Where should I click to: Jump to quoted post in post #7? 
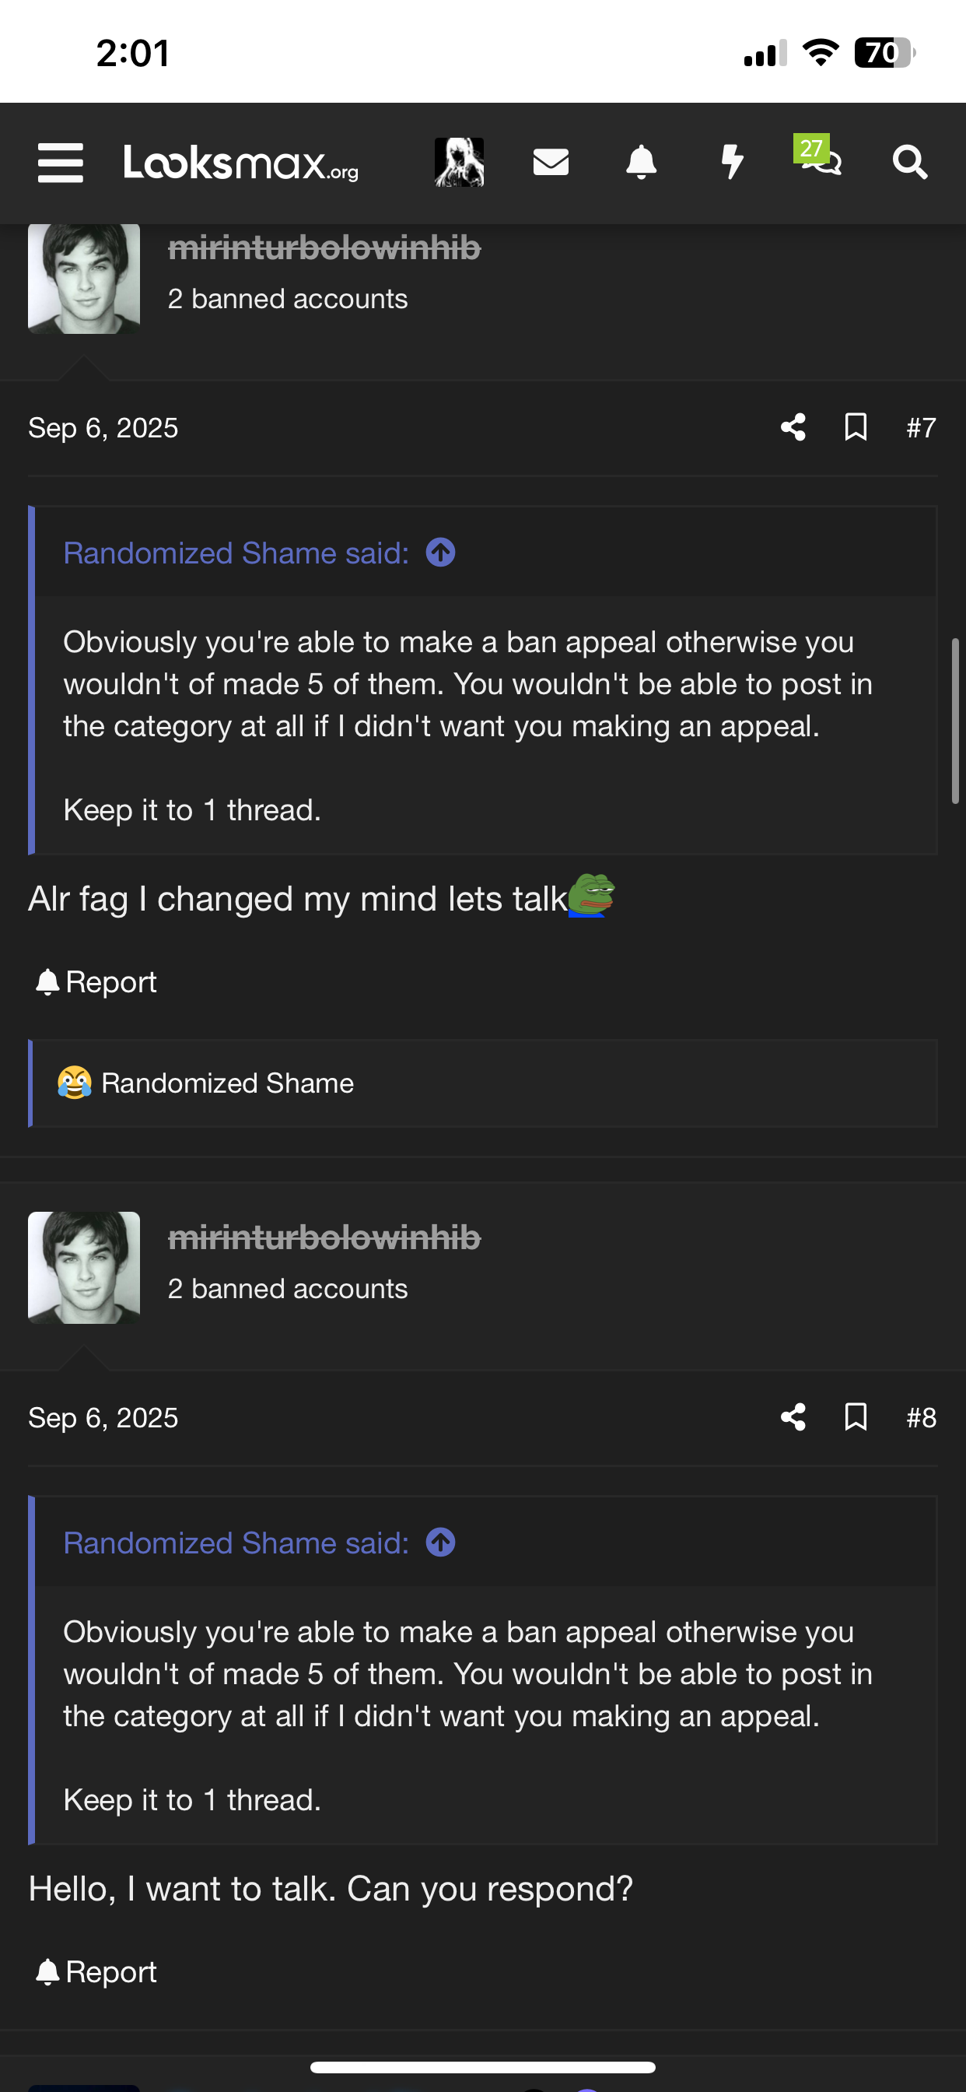point(441,553)
